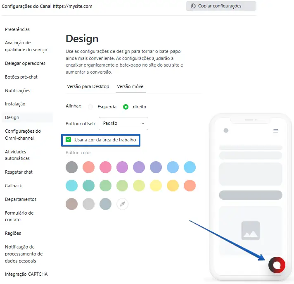Image resolution: width=294 pixels, height=284 pixels.
Task: Click the grey avatar dot in phone preview
Action: point(226,130)
